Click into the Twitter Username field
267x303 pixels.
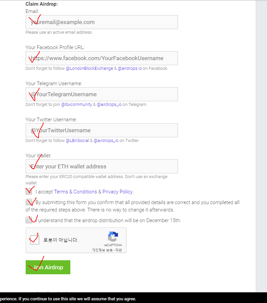click(102, 130)
